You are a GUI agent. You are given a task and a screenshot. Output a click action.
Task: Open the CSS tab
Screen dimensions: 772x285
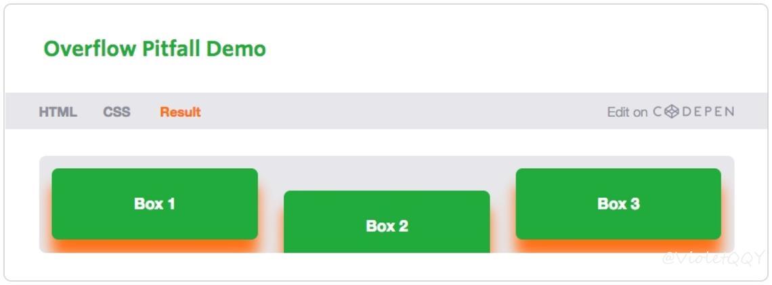coord(116,112)
